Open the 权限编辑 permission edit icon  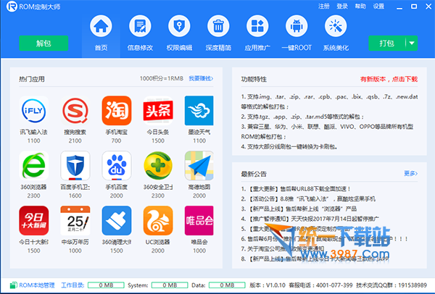179,26
